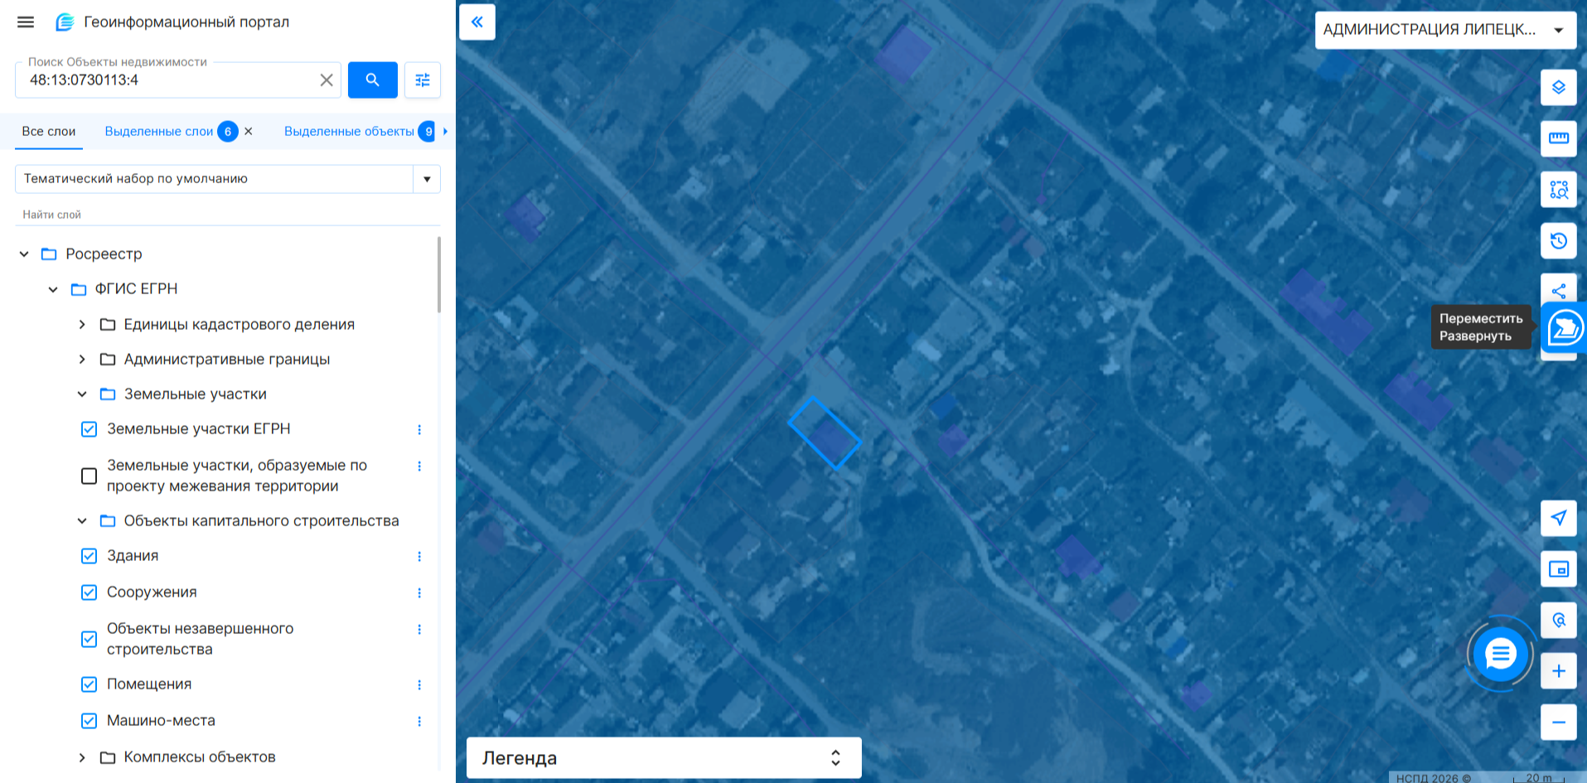Open the hamburger main menu
Image resolution: width=1587 pixels, height=783 pixels.
click(x=26, y=22)
